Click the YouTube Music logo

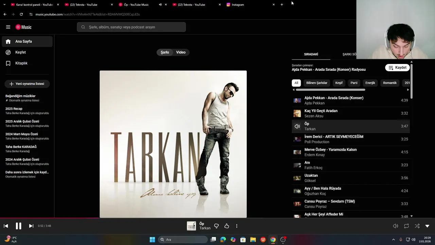23,27
